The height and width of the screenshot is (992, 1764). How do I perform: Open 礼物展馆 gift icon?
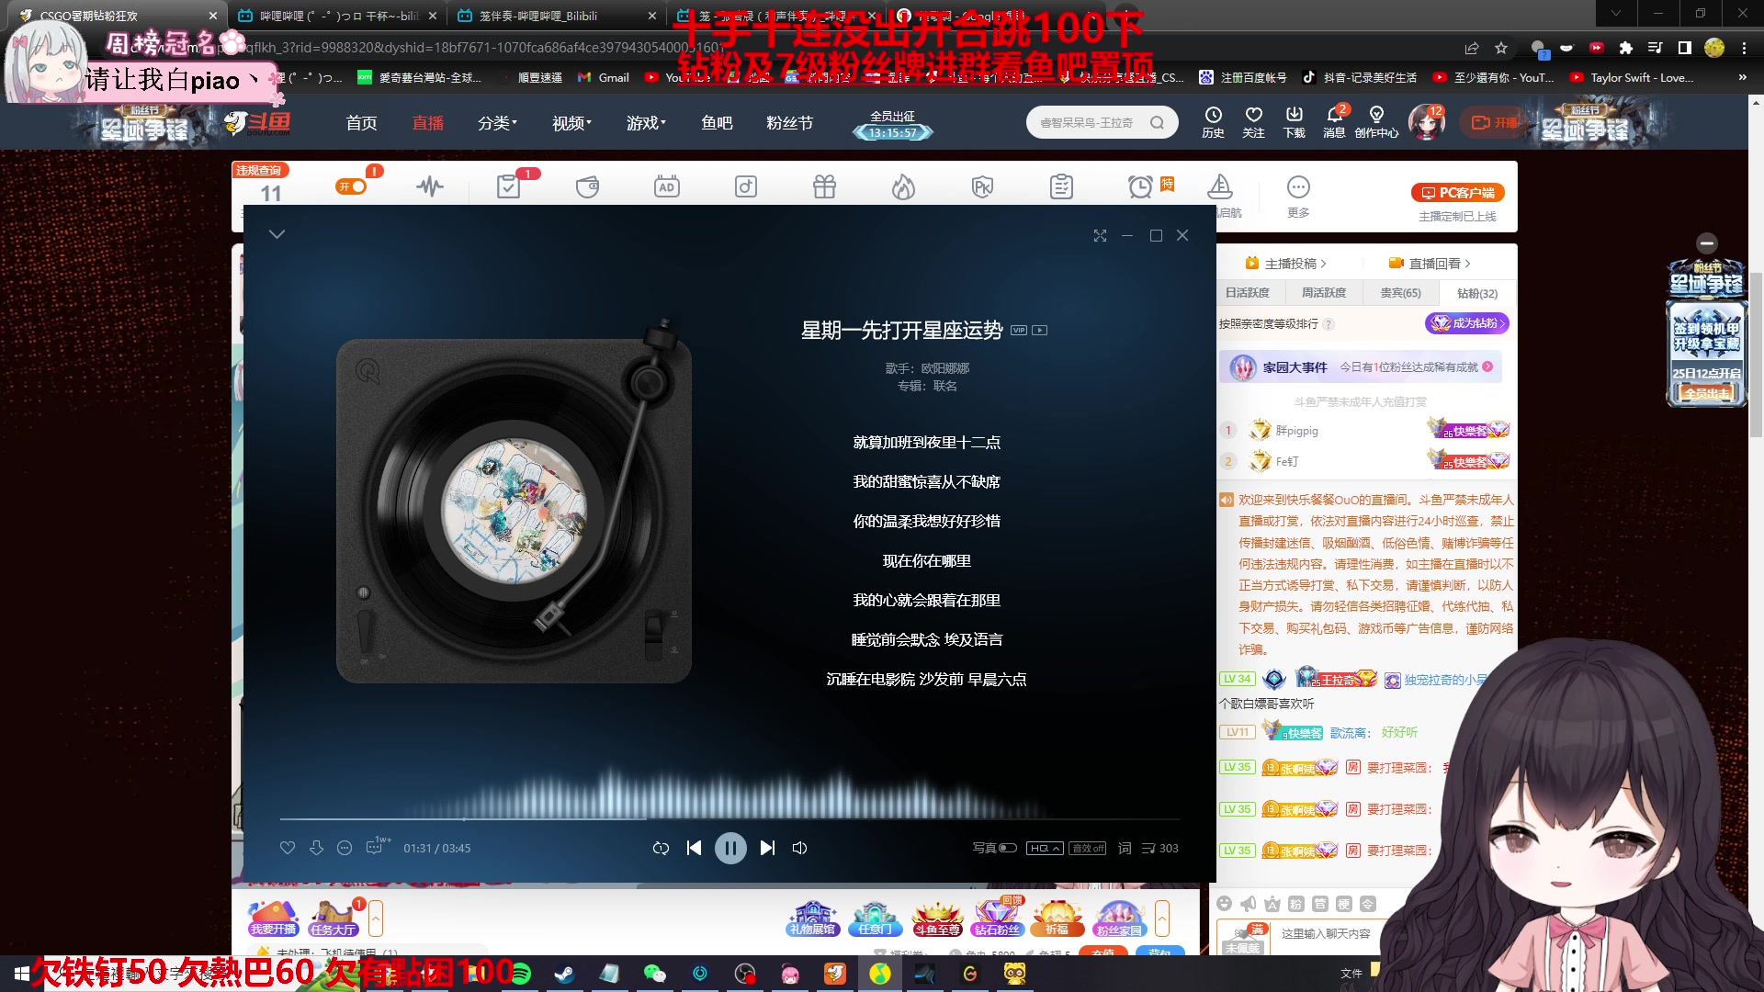click(812, 918)
